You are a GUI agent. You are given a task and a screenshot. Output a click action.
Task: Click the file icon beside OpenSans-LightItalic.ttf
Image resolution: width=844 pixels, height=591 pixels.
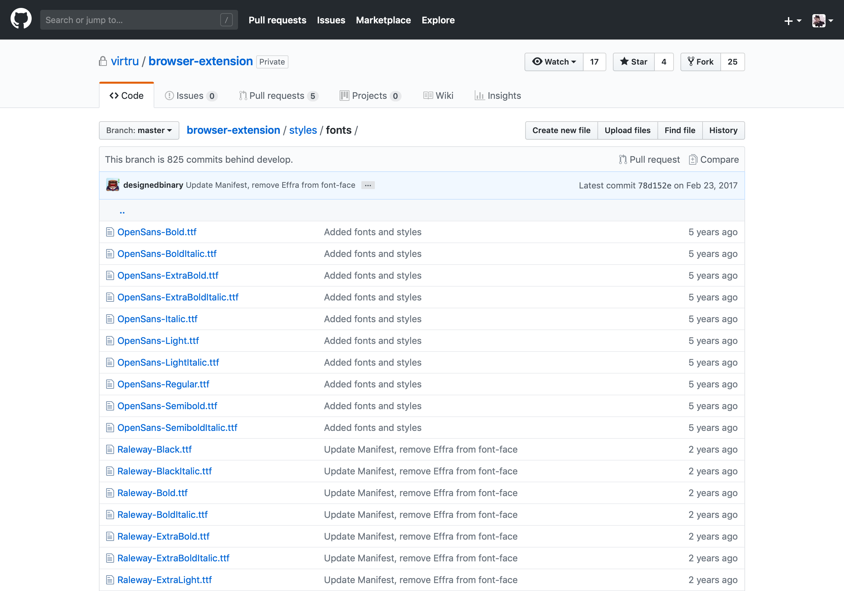(110, 362)
